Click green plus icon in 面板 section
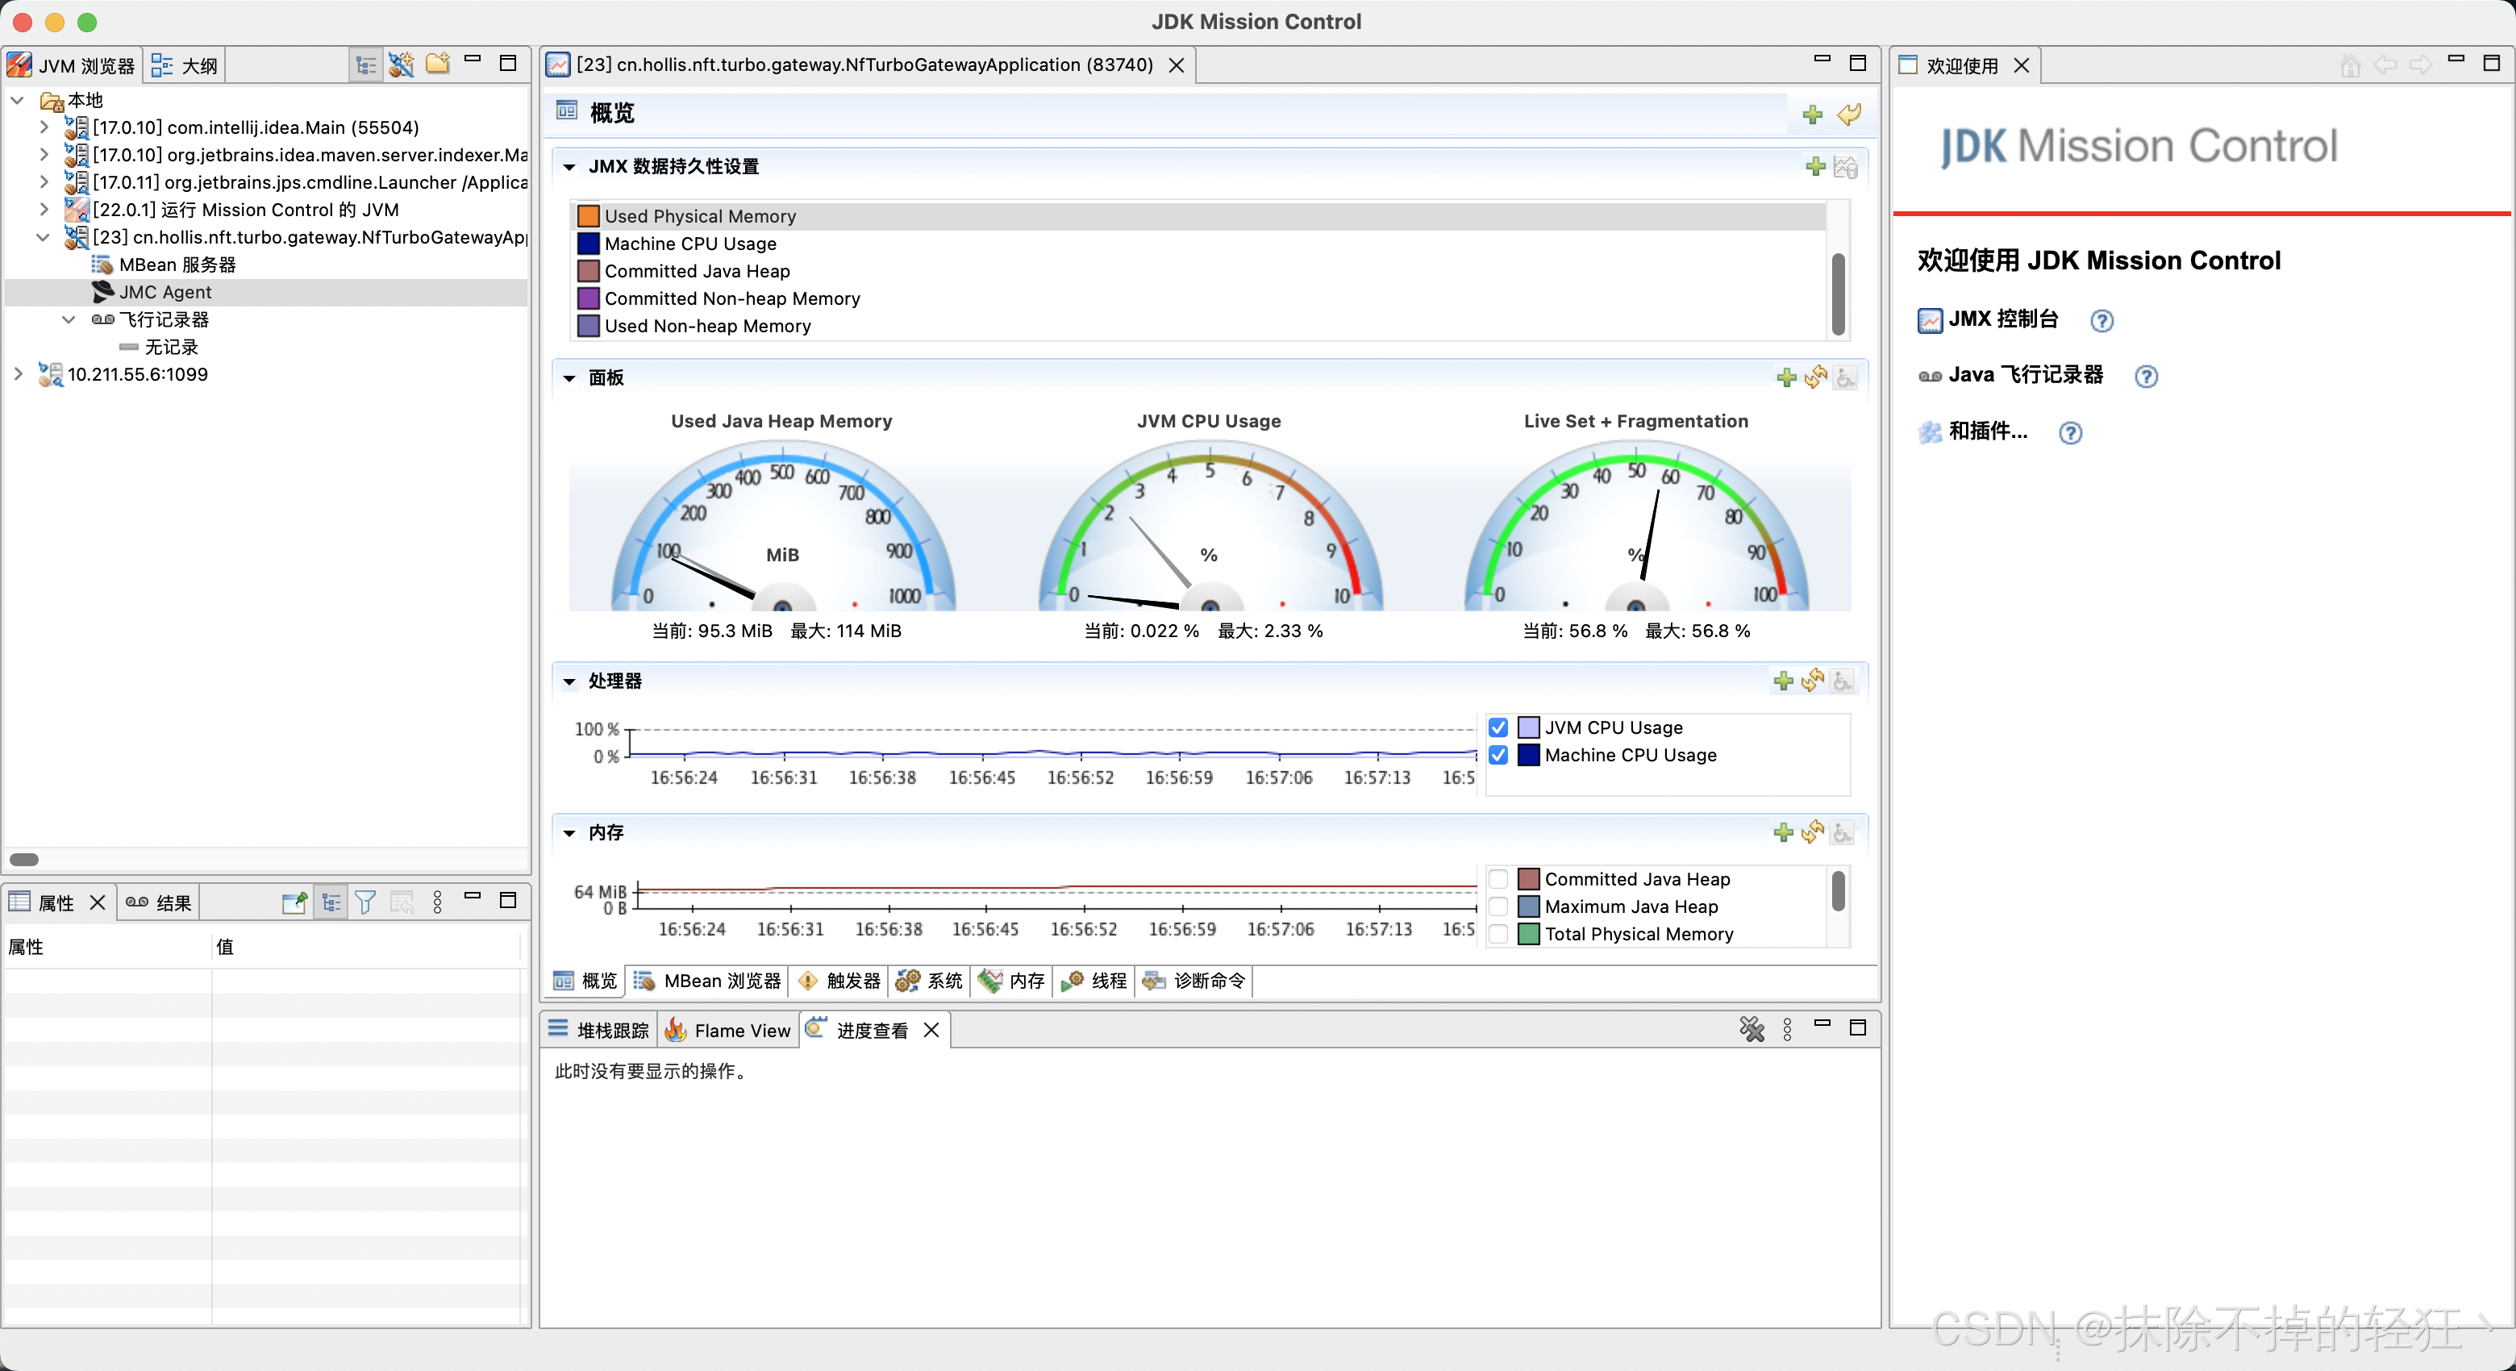The width and height of the screenshot is (2516, 1371). pos(1785,378)
